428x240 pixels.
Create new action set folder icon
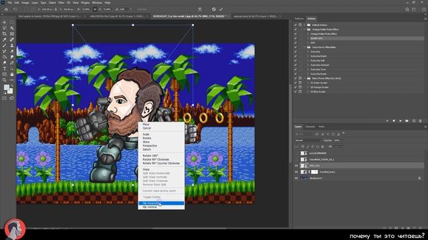tap(407, 121)
